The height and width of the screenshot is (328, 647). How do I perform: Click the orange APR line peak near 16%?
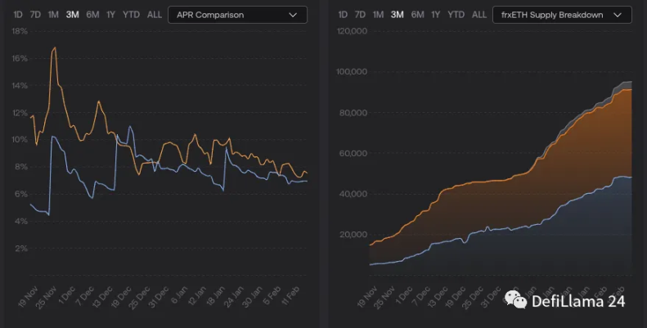coord(54,48)
